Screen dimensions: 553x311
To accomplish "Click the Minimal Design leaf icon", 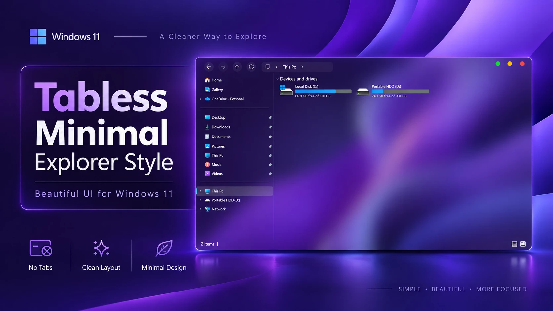I will click(164, 248).
